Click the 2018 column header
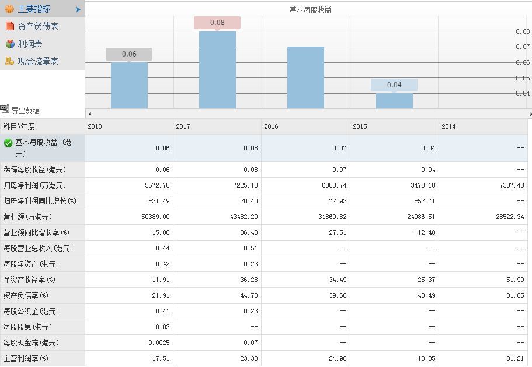532x367 pixels. point(95,126)
